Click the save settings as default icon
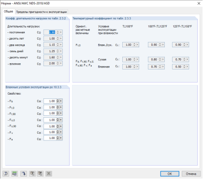The image size is (203, 179). coord(32,174)
